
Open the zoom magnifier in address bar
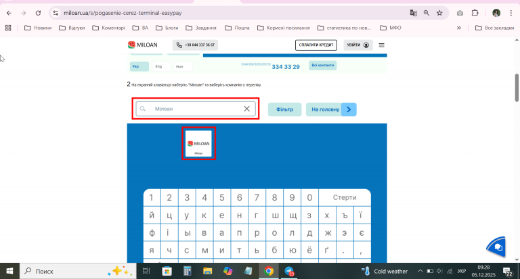[427, 13]
